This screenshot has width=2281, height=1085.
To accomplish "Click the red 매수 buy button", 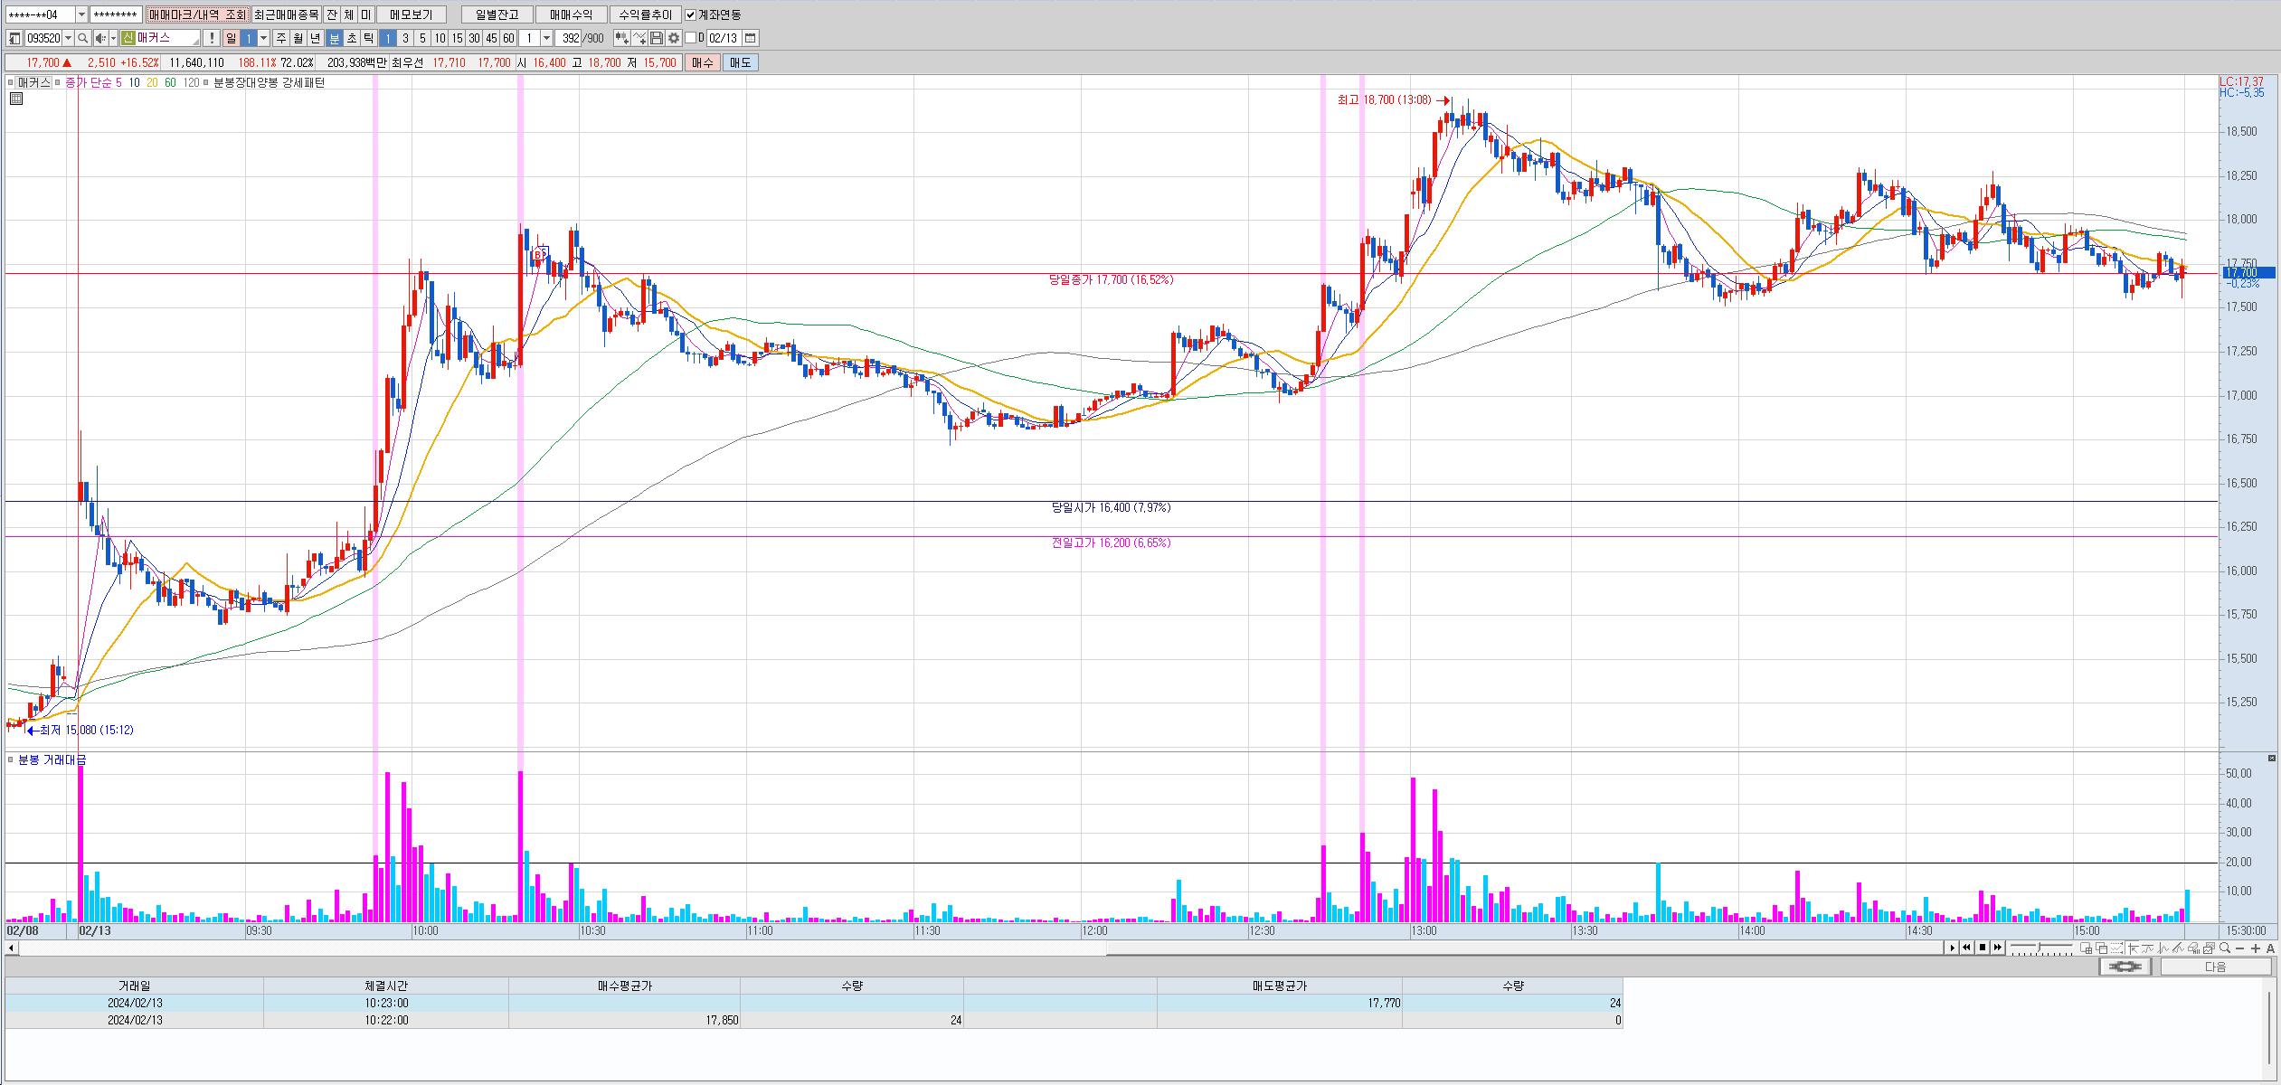I will pos(702,62).
